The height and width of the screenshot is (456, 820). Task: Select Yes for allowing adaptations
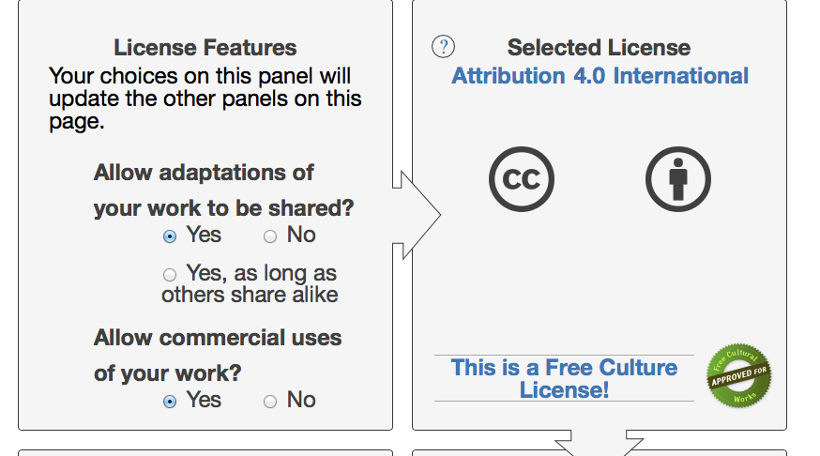[x=170, y=236]
